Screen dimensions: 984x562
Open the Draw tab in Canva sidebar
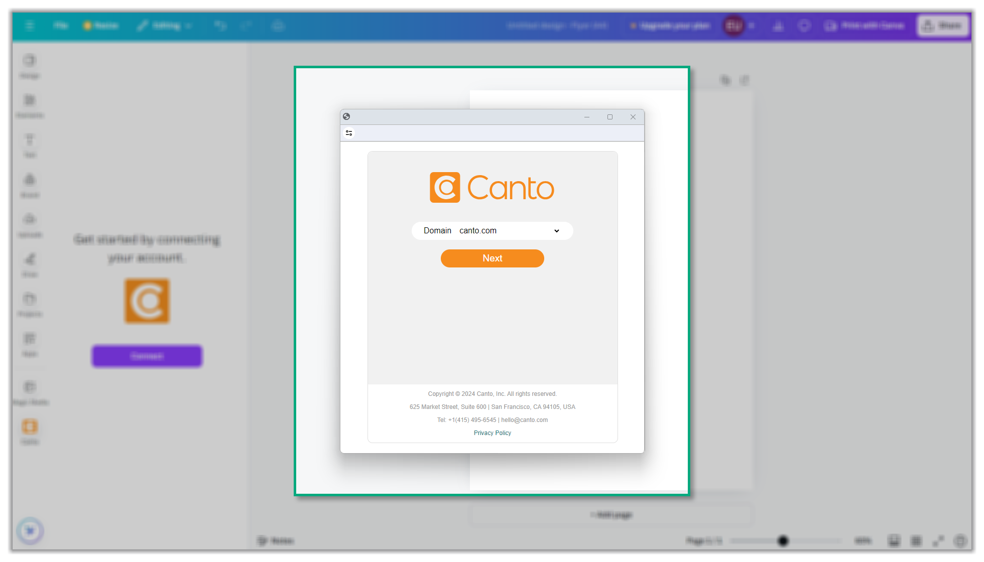pos(30,265)
